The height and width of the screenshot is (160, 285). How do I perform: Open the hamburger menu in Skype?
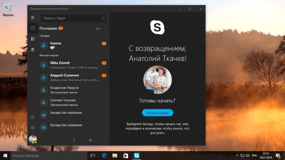[x=33, y=17]
